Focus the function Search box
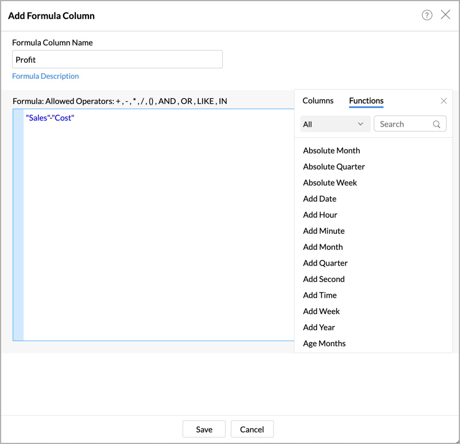460x444 pixels. pyautogui.click(x=404, y=124)
